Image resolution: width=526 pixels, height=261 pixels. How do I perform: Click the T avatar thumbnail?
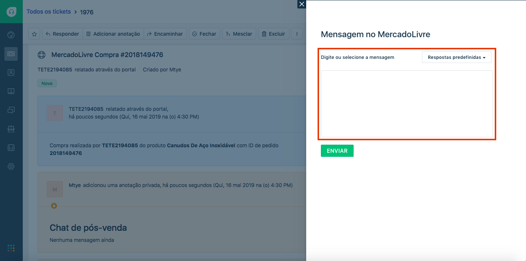coord(55,113)
